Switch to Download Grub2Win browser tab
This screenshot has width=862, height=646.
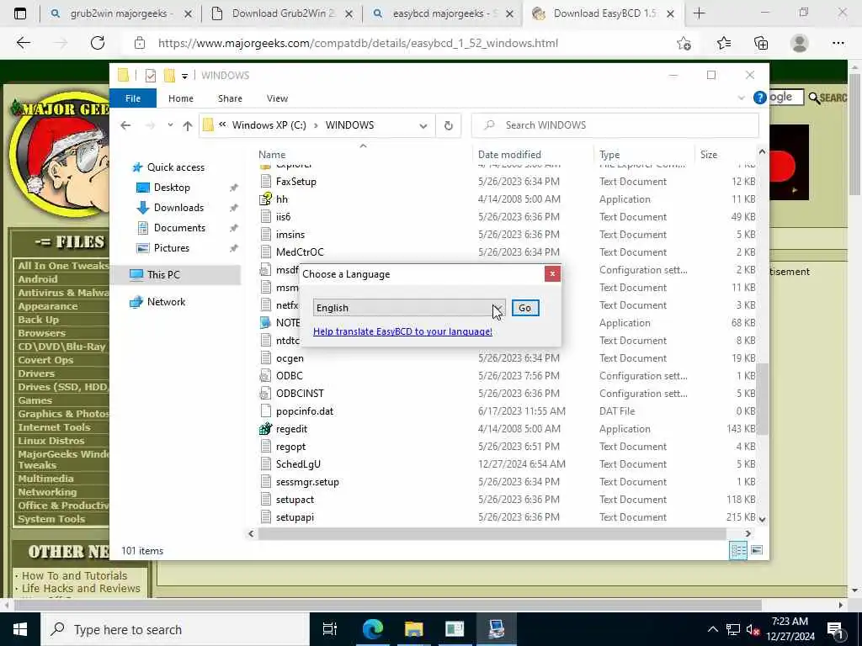click(x=283, y=13)
